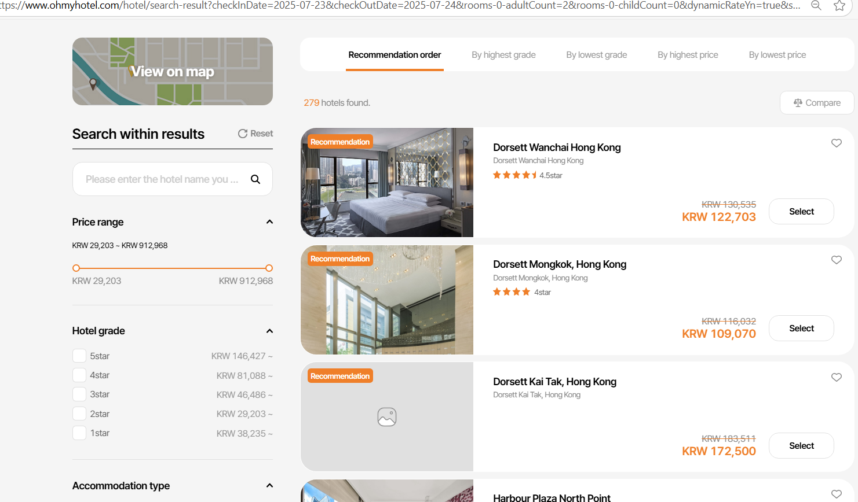Screen dimensions: 858x502
Task: Click the 'KRW 29,203 ~ KRW 912,968' range text
Action: (120, 245)
